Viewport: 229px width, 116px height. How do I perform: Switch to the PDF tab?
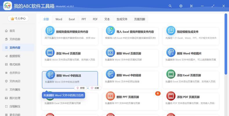[95, 19]
